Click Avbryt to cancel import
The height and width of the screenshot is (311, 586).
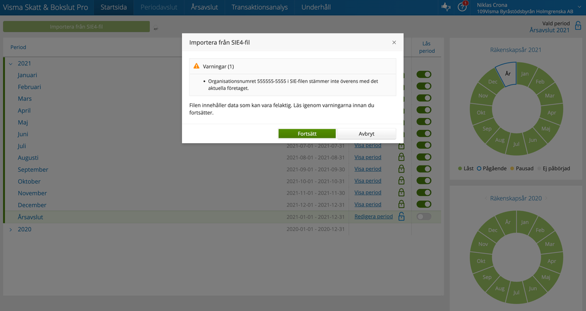[x=366, y=134]
